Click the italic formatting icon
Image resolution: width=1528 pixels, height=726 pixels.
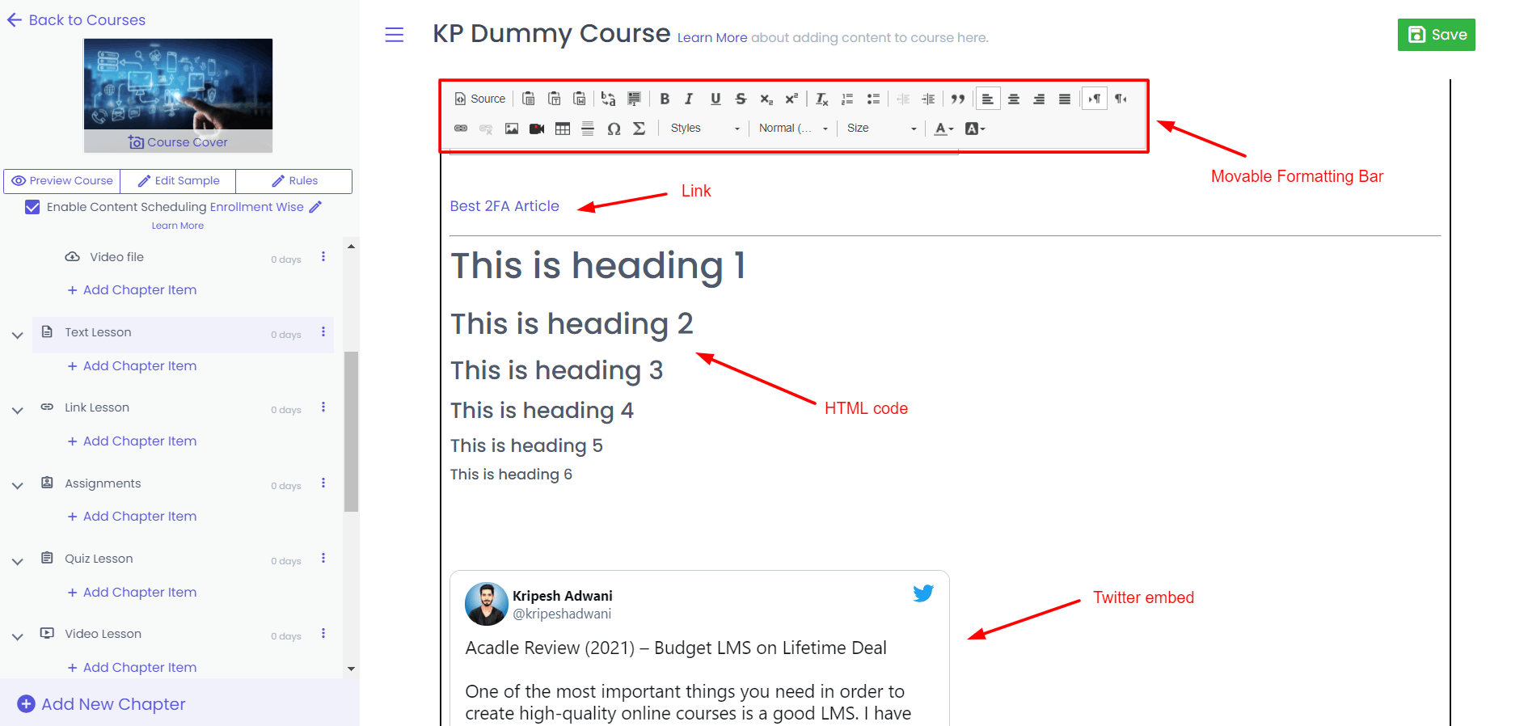click(x=689, y=99)
